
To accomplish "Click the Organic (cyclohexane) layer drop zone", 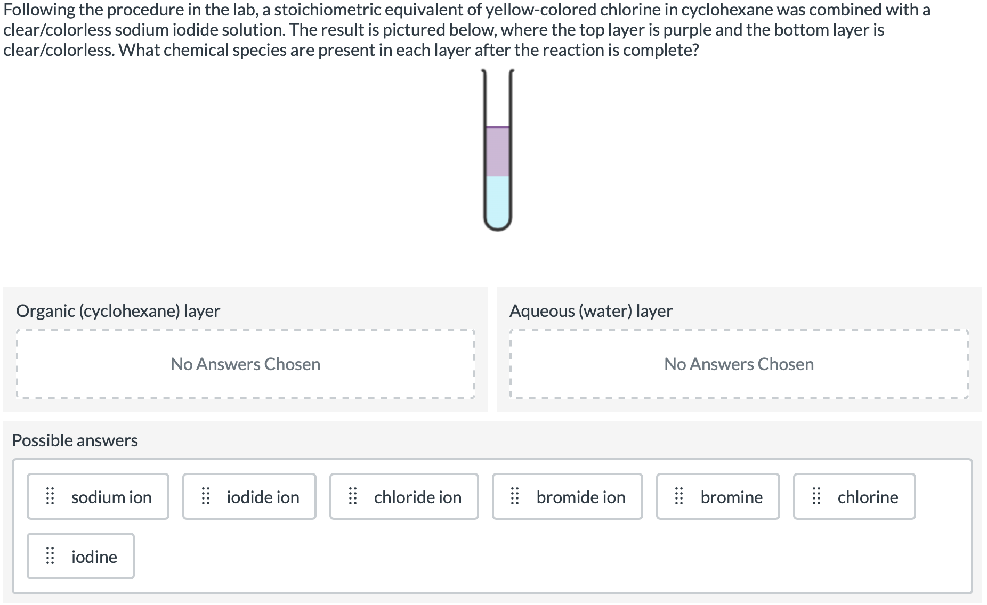I will (x=246, y=364).
